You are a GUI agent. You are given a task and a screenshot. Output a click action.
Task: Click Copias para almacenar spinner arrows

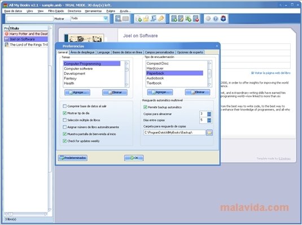click(209, 114)
